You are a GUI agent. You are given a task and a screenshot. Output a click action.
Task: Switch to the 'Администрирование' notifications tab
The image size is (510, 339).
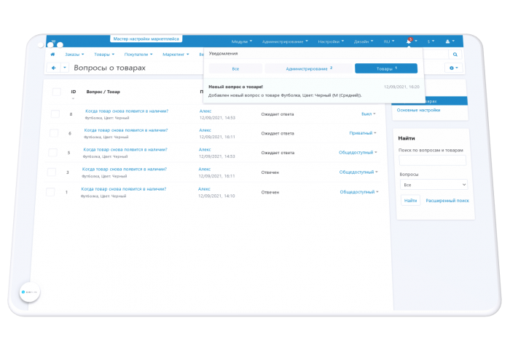click(309, 68)
